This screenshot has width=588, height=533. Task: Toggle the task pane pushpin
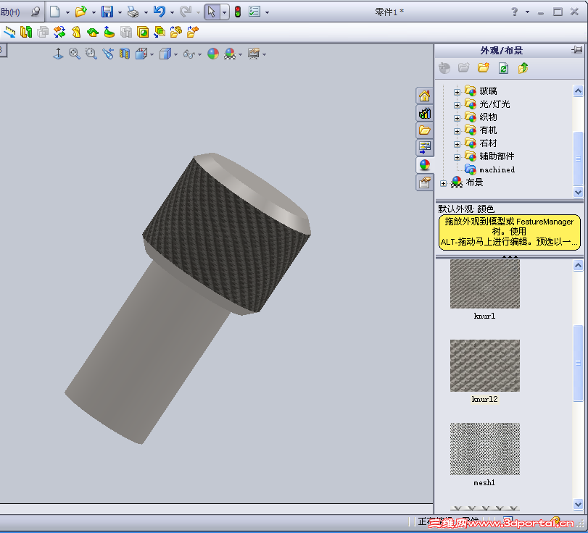point(576,50)
